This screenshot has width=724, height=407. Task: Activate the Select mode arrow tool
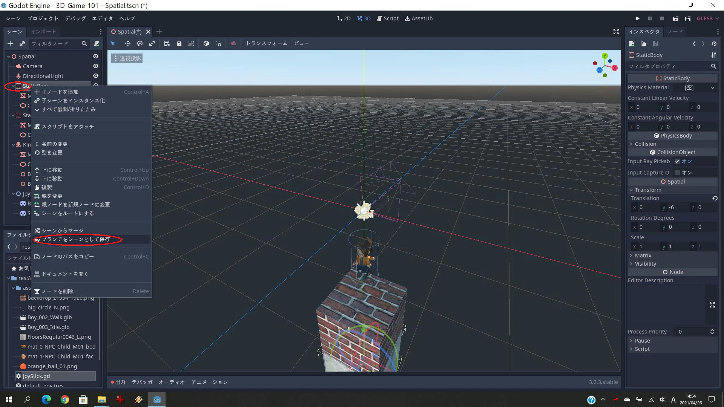coord(113,44)
